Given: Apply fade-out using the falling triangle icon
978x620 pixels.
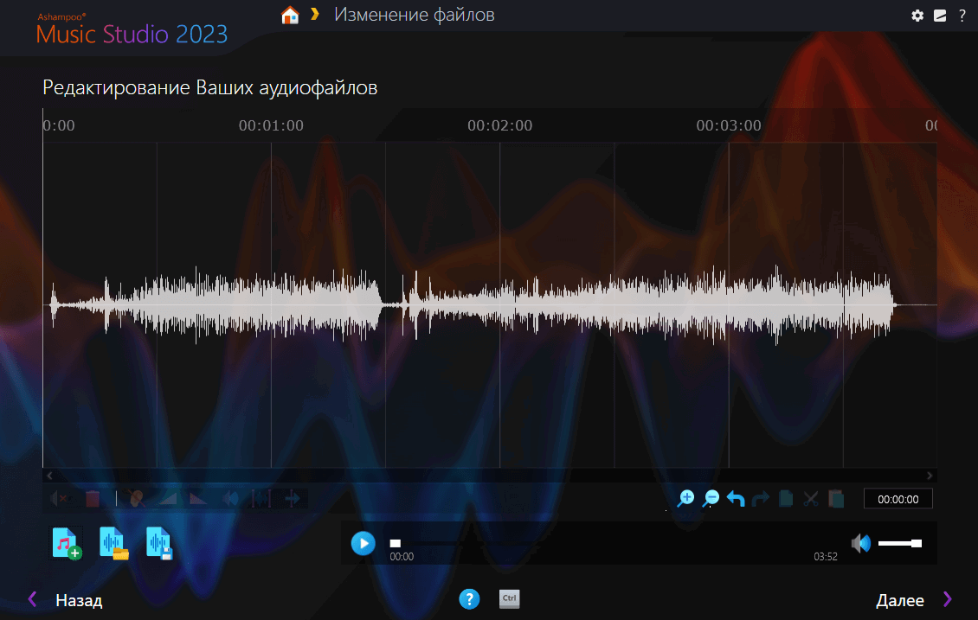Looking at the screenshot, I should tap(198, 498).
